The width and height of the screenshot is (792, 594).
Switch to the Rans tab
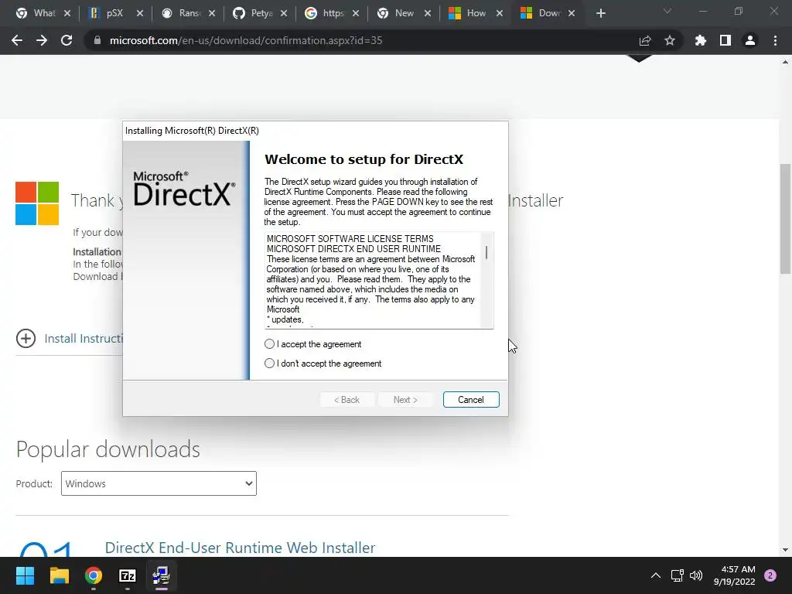(x=187, y=13)
